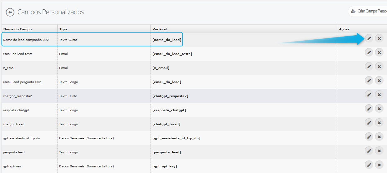
Task: Remove the x_email custom field
Action: (x=379, y=66)
